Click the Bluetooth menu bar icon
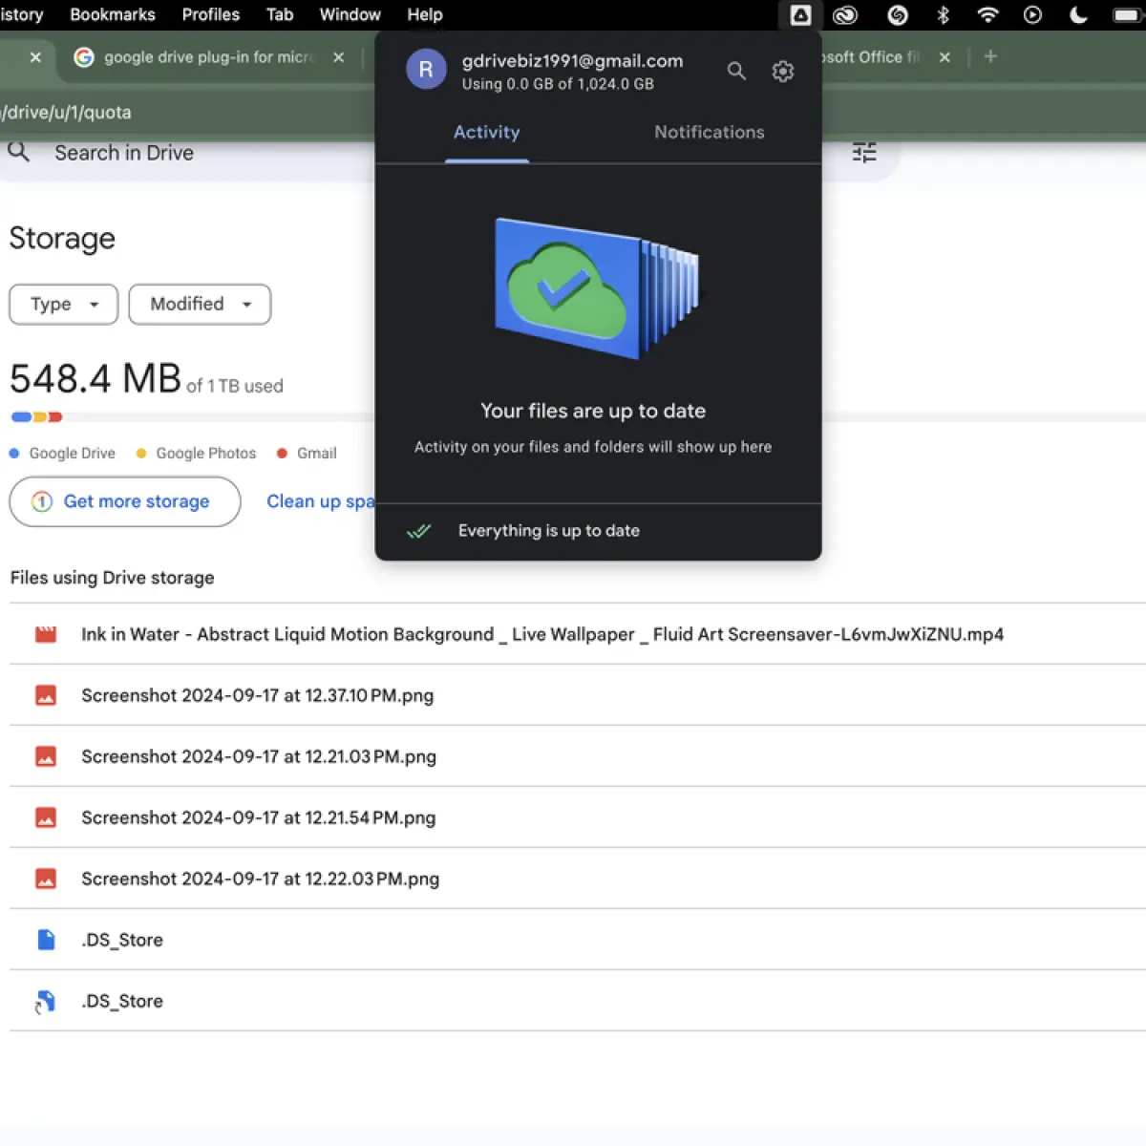Screen dimensions: 1146x1146 pyautogui.click(x=943, y=14)
